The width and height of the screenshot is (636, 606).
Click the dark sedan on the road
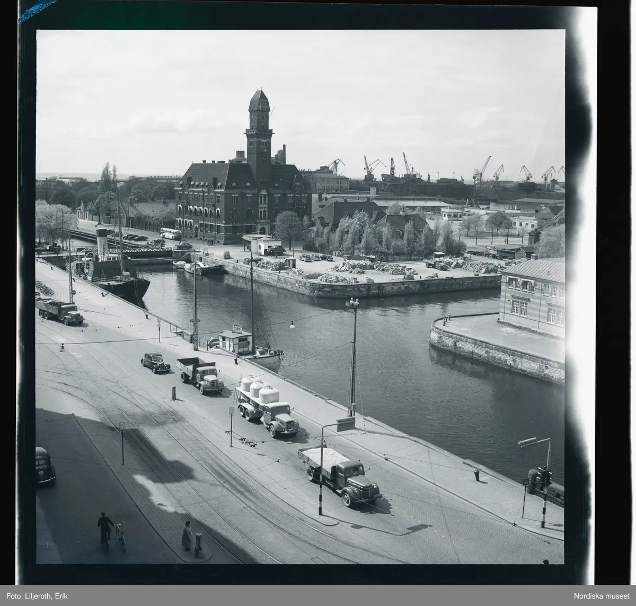pyautogui.click(x=155, y=362)
